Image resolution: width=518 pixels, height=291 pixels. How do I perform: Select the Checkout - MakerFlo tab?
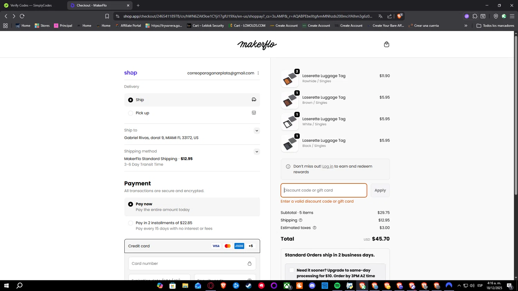coord(99,6)
